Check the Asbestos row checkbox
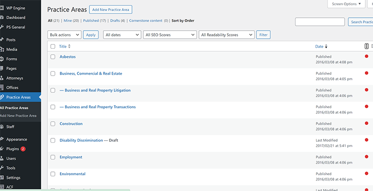 point(53,57)
